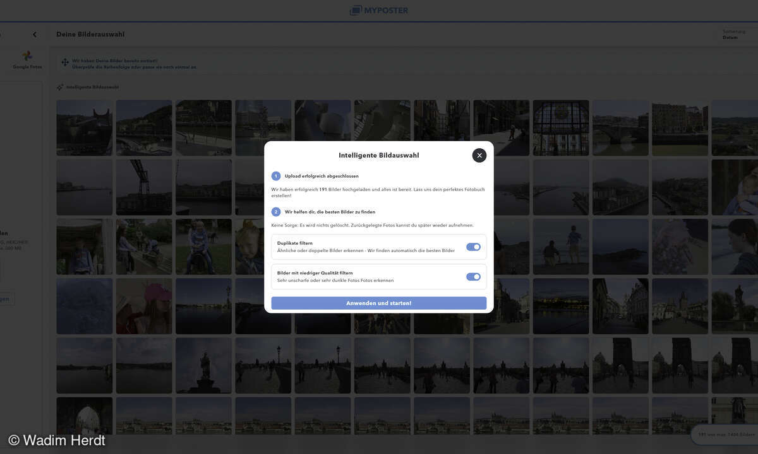Select the pink hat child photo thumbnail
This screenshot has height=454, width=758.
144,306
